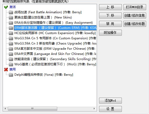Click folder icon of ERA官方脚本中文版
The height and width of the screenshot is (114, 149).
pyautogui.click(x=11, y=49)
